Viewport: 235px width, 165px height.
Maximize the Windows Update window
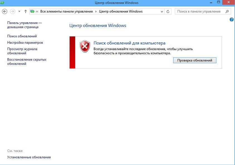[x=219, y=2]
